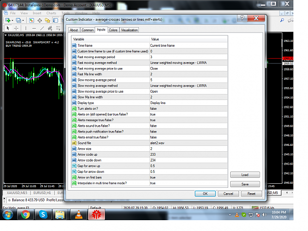
Task: Click 'Arrow code up' value 233
Action: (x=189, y=155)
